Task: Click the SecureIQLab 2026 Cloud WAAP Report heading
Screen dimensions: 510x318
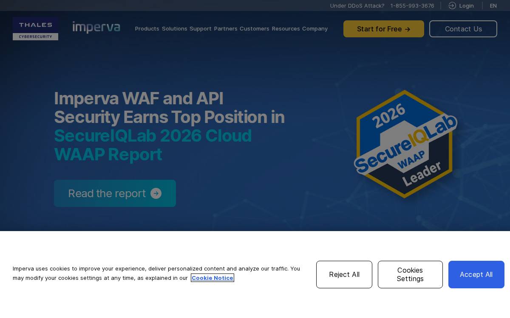Action: click(153, 145)
